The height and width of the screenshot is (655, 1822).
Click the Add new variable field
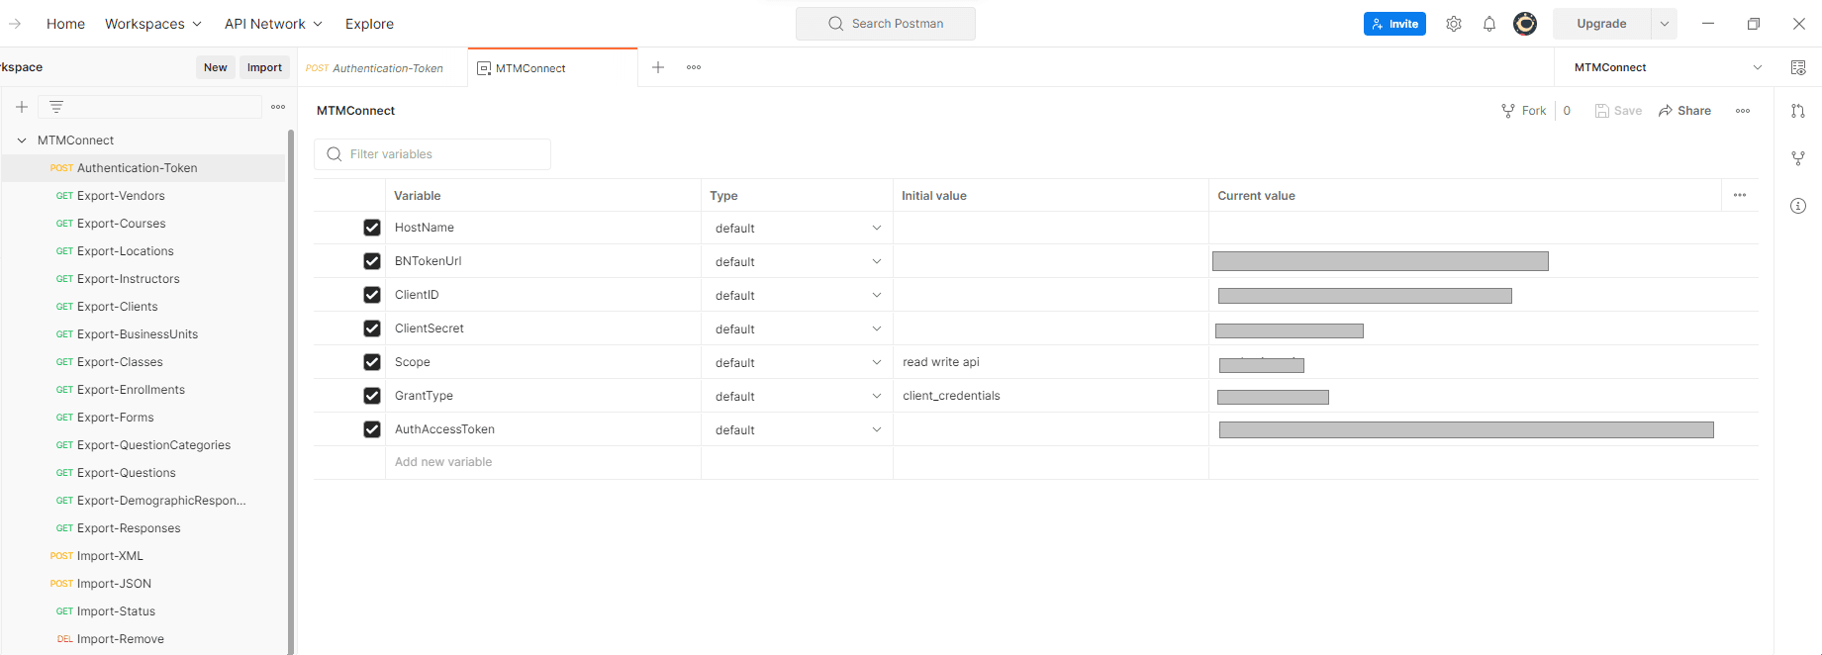542,462
